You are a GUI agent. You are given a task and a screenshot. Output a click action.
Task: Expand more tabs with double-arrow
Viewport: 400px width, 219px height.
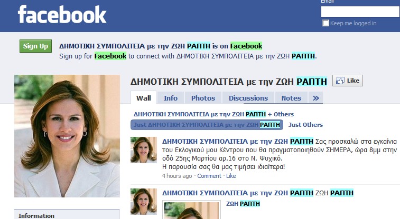(x=316, y=98)
